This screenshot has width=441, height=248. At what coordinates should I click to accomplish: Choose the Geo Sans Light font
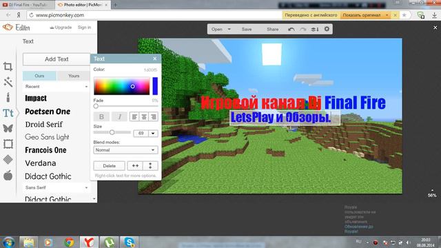coord(47,137)
